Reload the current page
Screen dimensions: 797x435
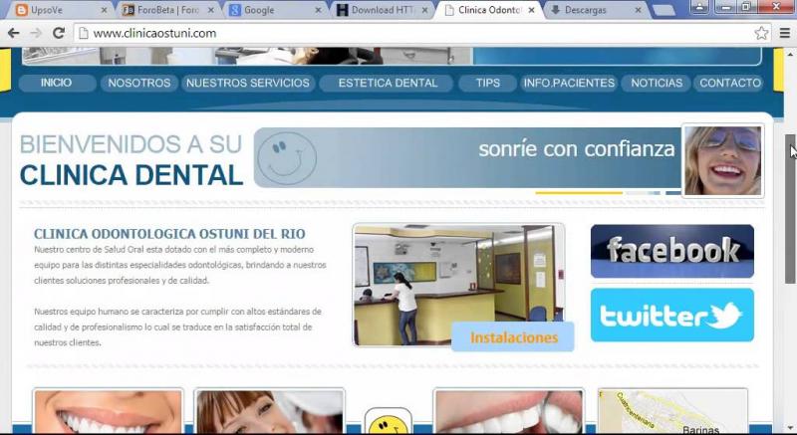58,33
